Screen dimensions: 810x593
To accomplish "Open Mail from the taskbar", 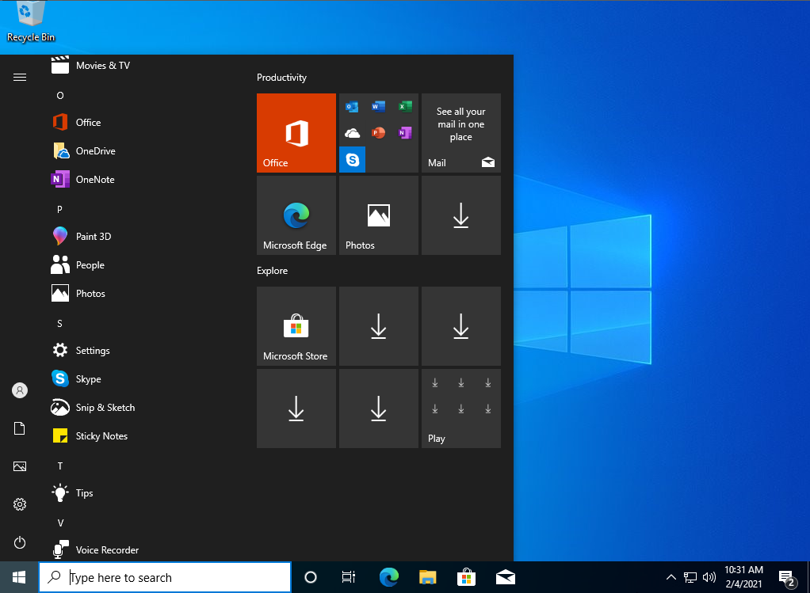I will pyautogui.click(x=505, y=577).
